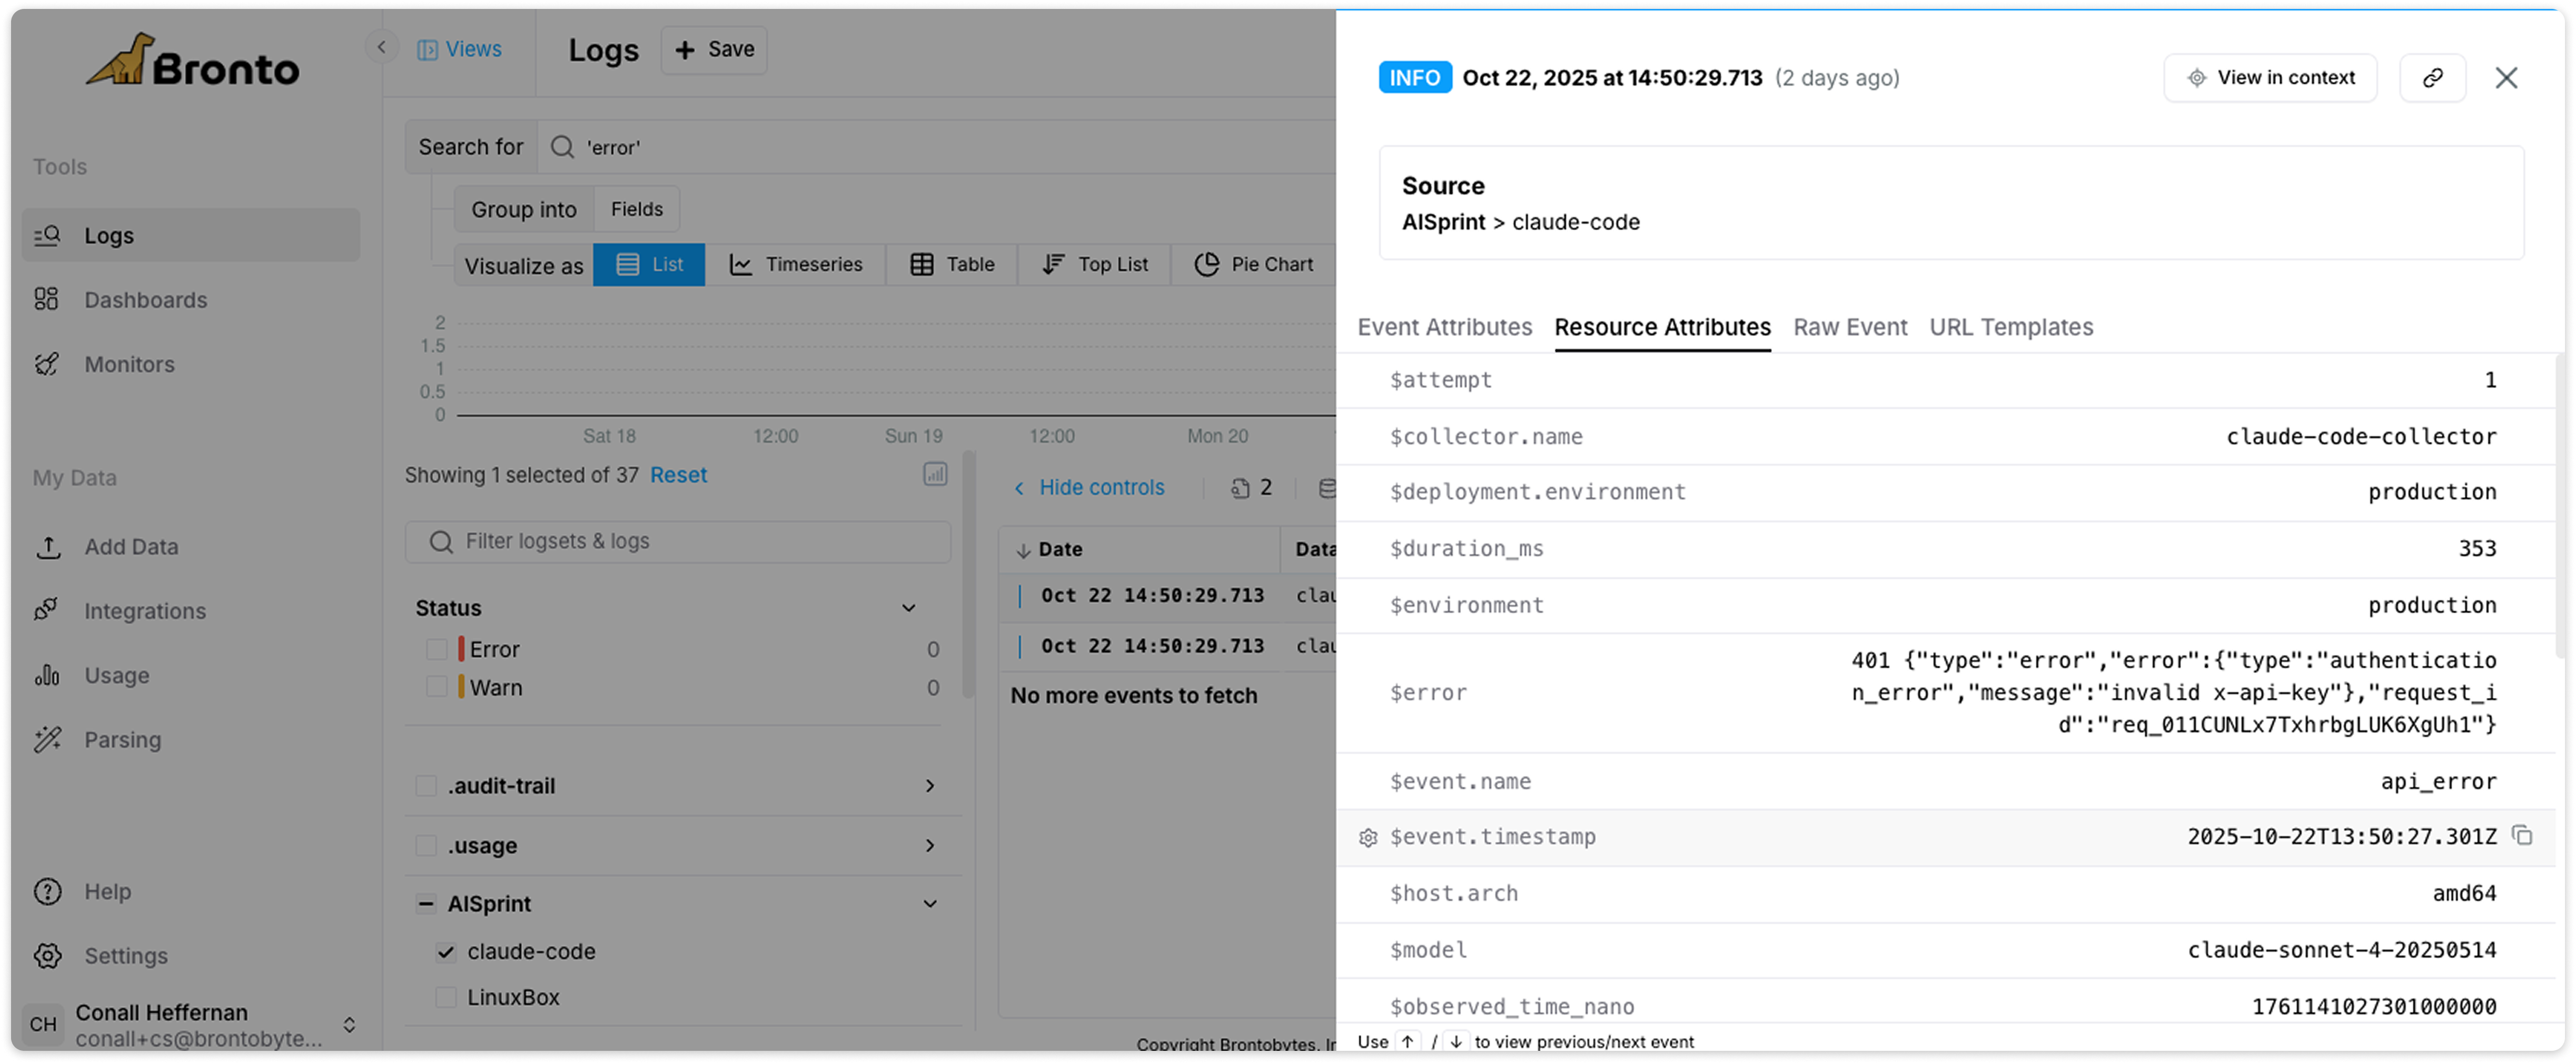Click View in context button
Image resolution: width=2576 pixels, height=1064 pixels.
[x=2269, y=78]
